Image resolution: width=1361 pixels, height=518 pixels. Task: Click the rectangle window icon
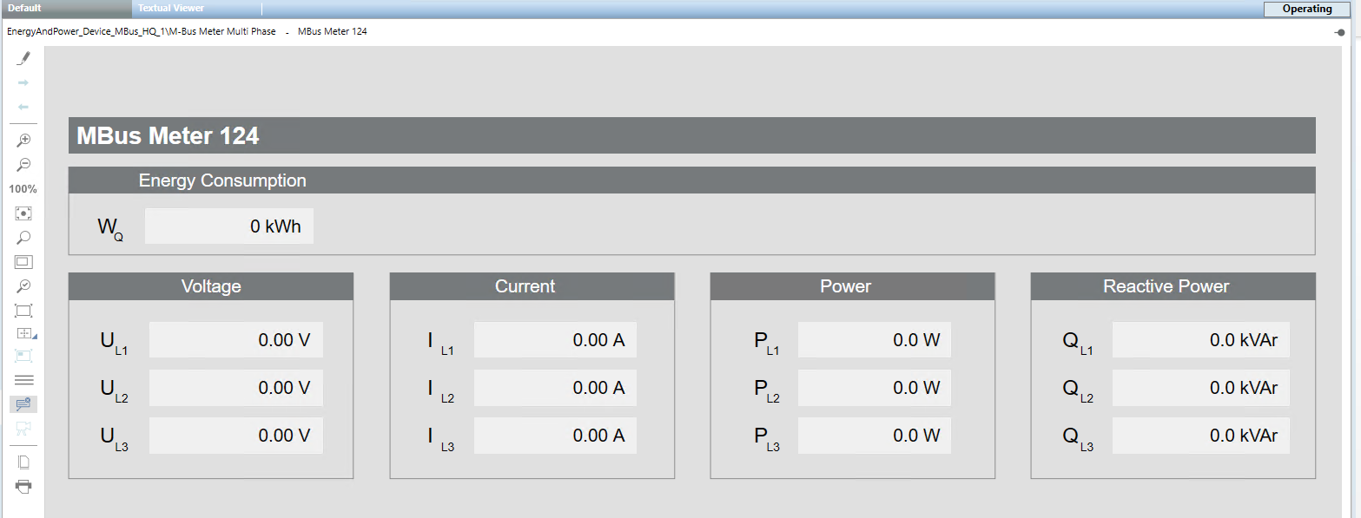(23, 262)
